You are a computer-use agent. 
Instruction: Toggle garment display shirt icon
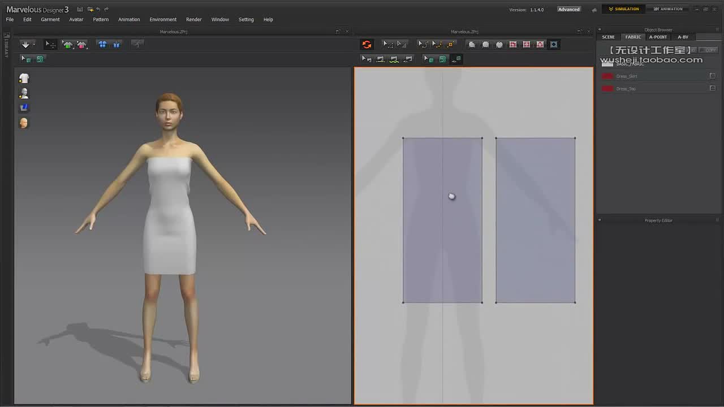click(x=24, y=79)
